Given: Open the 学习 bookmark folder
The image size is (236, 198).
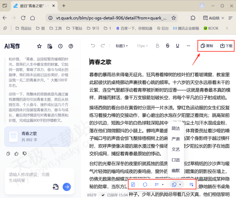Looking at the screenshot, I should pyautogui.click(x=93, y=28).
